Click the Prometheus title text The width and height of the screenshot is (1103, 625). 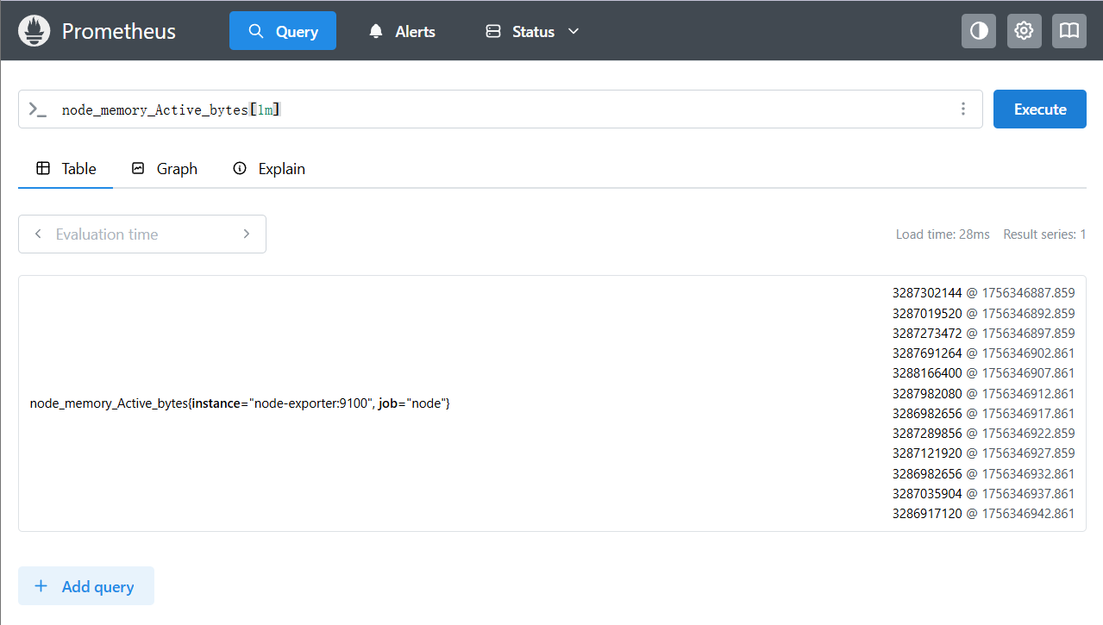[x=119, y=32]
